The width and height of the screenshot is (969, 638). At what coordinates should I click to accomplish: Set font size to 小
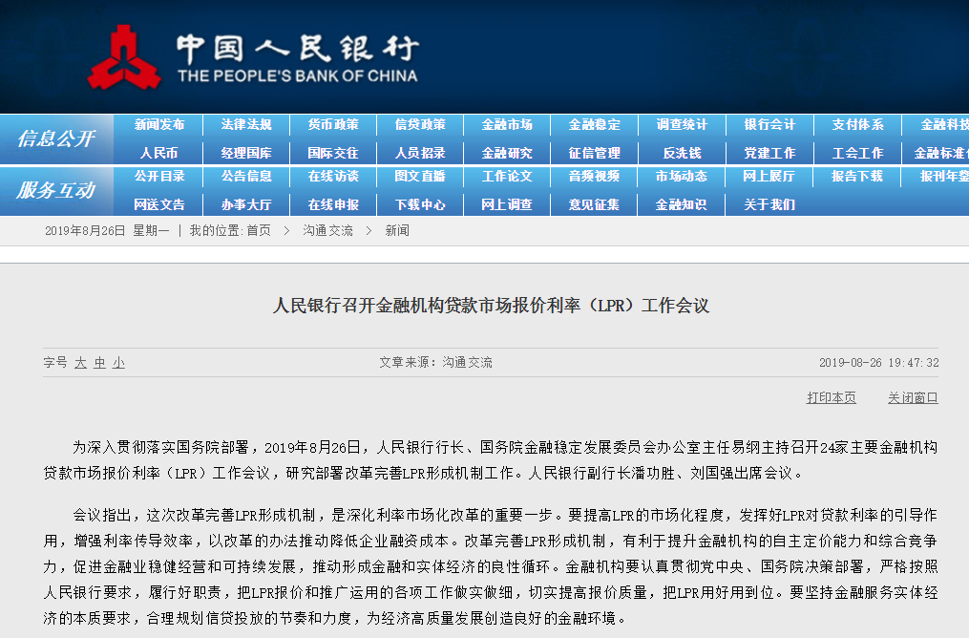pos(118,363)
